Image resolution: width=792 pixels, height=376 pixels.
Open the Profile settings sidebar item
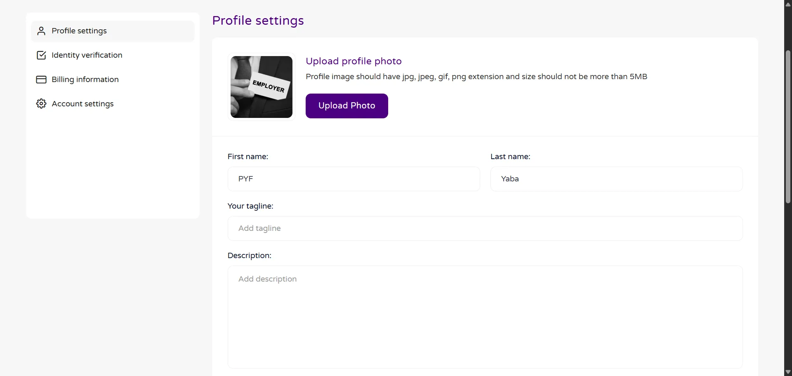pos(79,31)
